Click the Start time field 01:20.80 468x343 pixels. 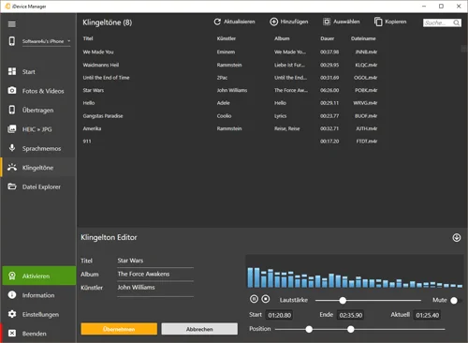click(279, 315)
